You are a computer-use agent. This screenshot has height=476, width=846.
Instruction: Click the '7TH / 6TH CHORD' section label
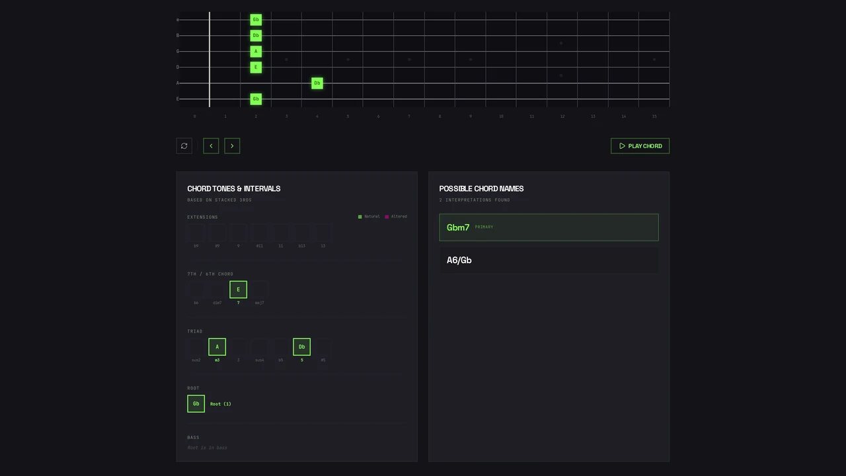(210, 274)
